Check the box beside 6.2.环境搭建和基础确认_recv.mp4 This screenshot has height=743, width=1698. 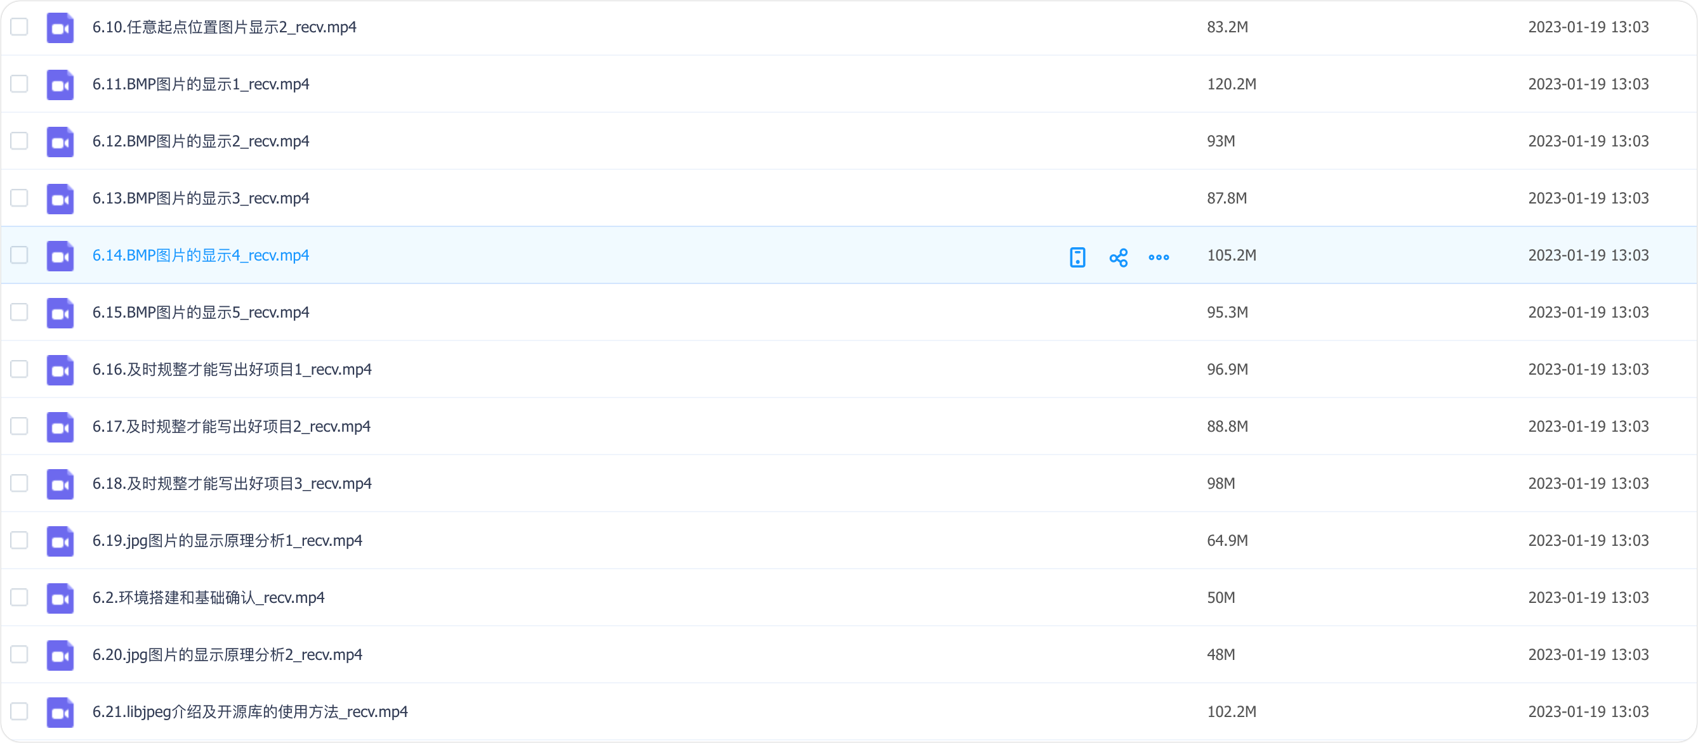(19, 597)
